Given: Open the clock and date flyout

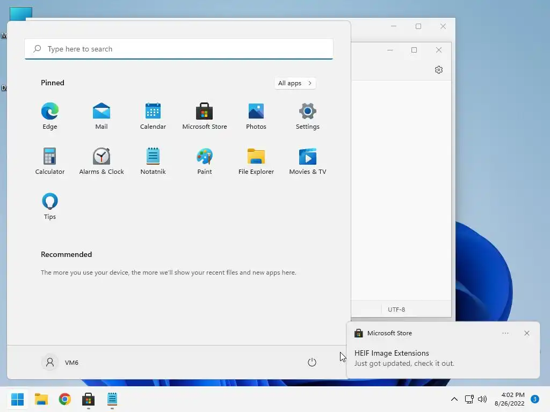Looking at the screenshot, I should point(510,399).
